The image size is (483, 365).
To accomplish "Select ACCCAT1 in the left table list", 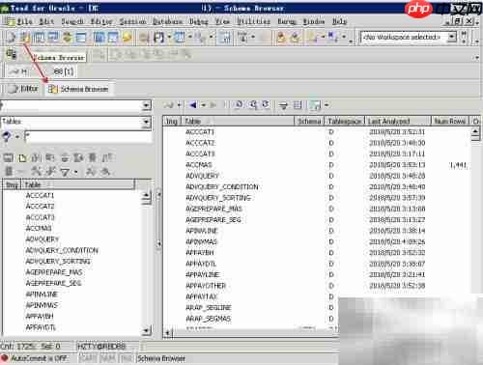I will click(x=40, y=195).
